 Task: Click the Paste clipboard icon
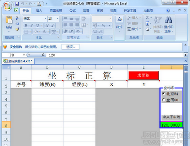(9, 20)
